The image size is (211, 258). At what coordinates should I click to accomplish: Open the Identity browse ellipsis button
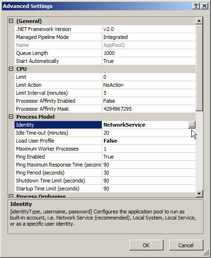[x=191, y=125]
